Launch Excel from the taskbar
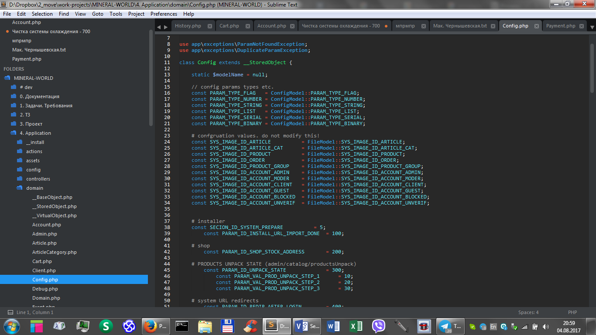Viewport: 596px width, 335px height. tap(356, 326)
